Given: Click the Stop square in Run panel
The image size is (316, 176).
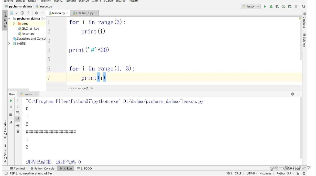Looking at the screenshot, I should tap(11, 107).
